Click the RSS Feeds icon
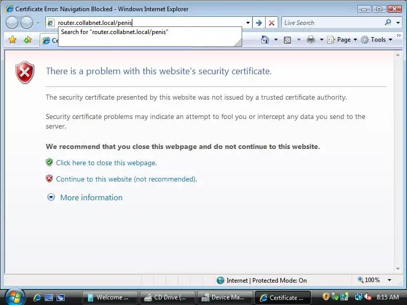This screenshot has width=407, height=305. [x=287, y=40]
